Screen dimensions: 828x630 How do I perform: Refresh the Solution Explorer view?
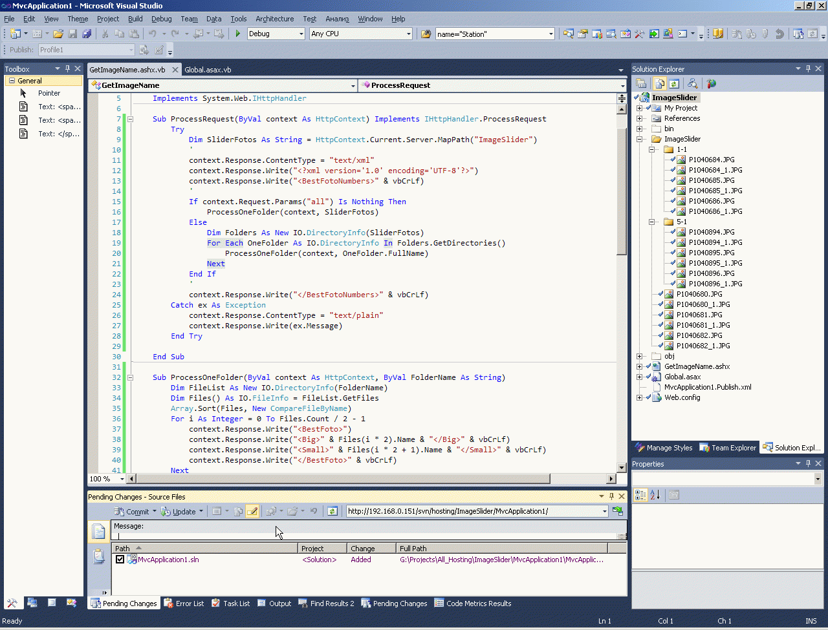tap(674, 83)
